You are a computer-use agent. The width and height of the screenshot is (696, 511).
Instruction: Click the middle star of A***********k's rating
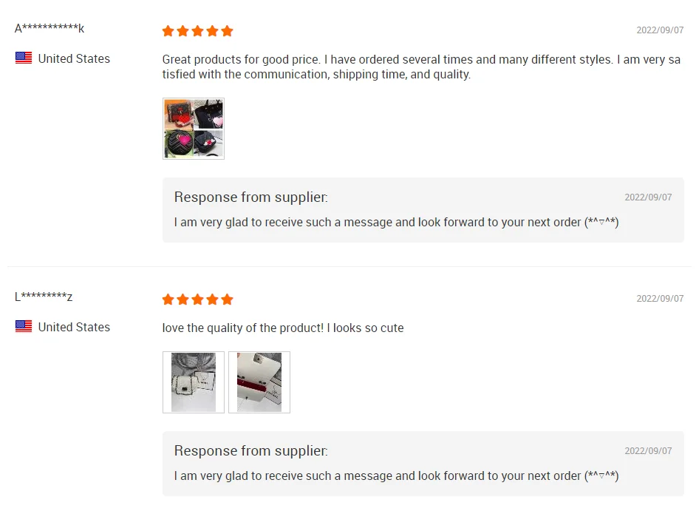[198, 31]
